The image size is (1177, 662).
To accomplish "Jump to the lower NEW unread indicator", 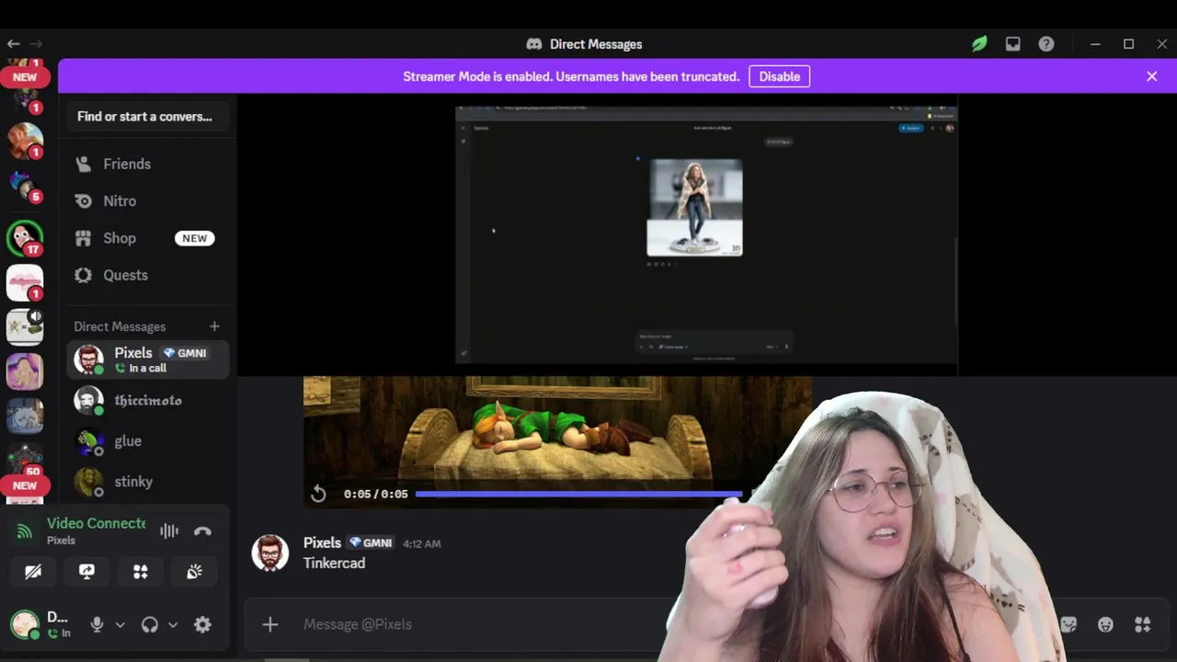I will click(x=25, y=485).
